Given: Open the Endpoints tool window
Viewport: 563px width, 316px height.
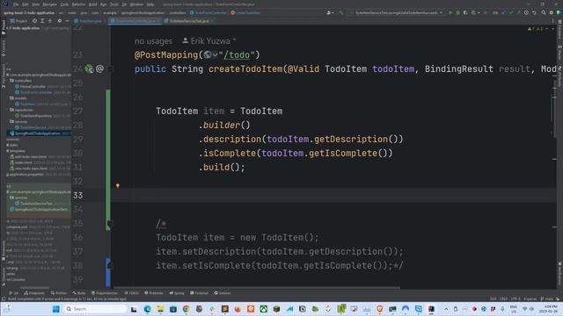Looking at the screenshot, I should click(x=34, y=292).
